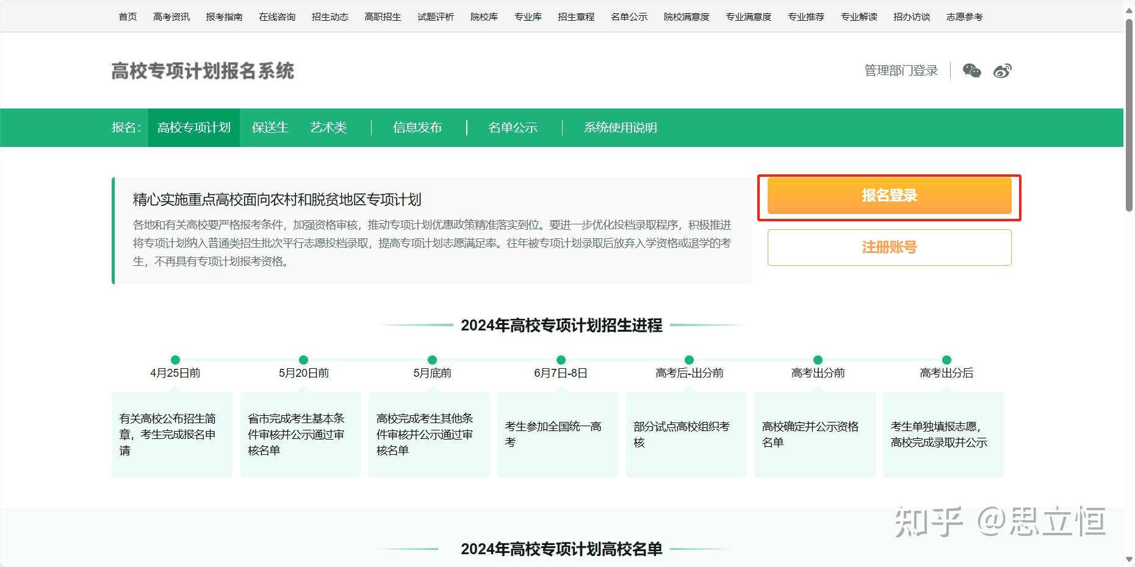Switch to 艺术类 tab
This screenshot has height=567, width=1135.
coord(328,127)
